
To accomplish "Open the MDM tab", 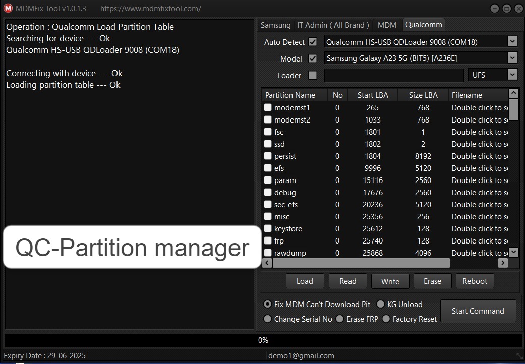I will tap(387, 25).
